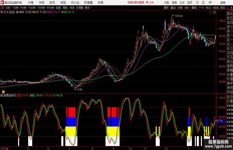Screen dimensions: 233x150
Task: Open the 行情 menu
Action: tap(31, 2)
